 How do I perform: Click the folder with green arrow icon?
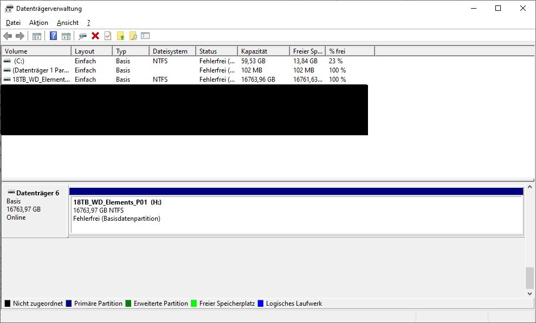coord(120,36)
